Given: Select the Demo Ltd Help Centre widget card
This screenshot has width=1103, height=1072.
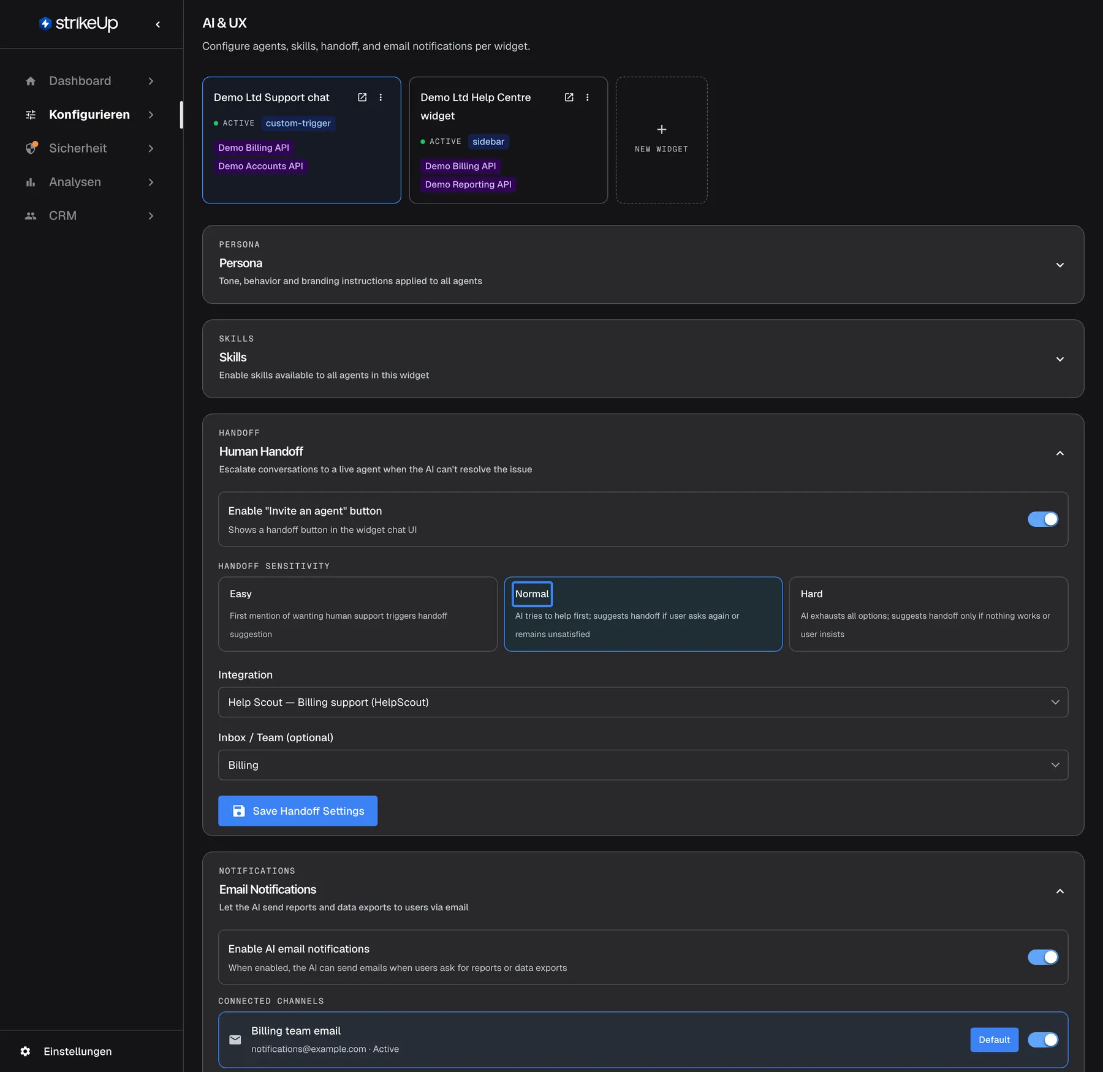Looking at the screenshot, I should (508, 140).
